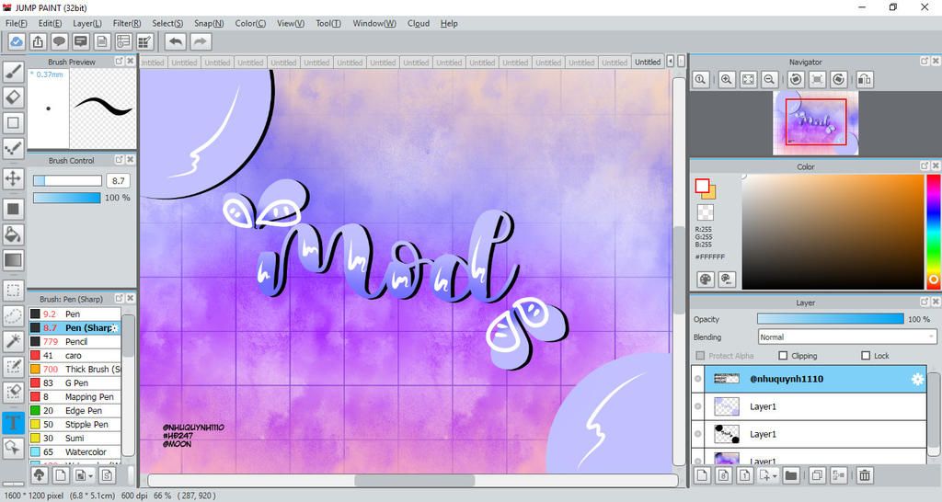
Task: Delete layer with trash icon
Action: coord(865,475)
